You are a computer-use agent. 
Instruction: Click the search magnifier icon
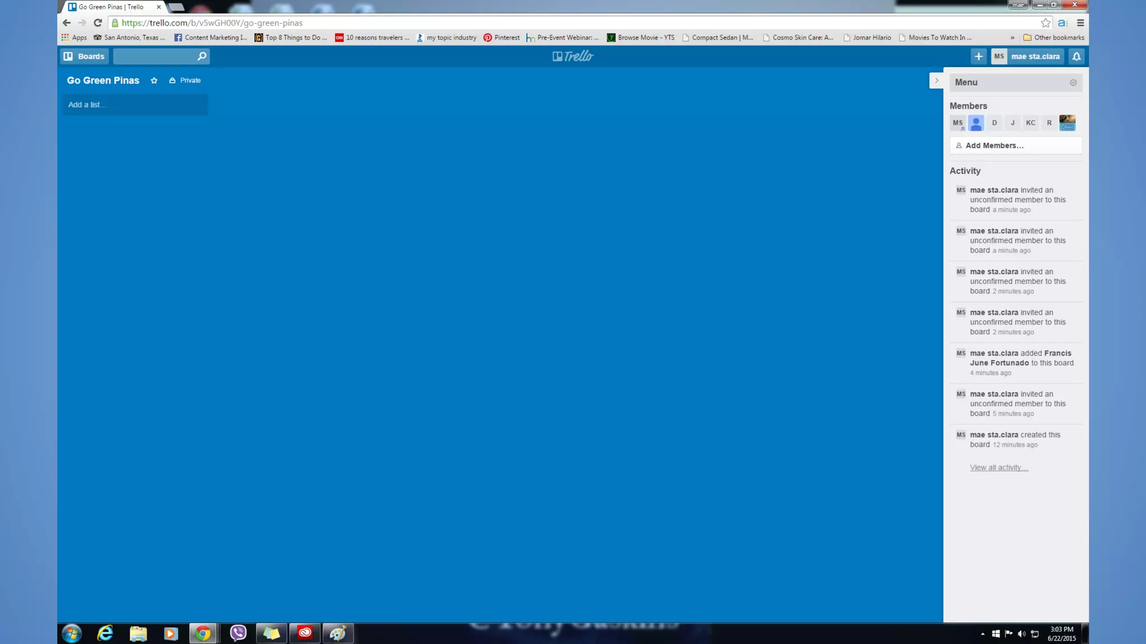click(x=201, y=56)
